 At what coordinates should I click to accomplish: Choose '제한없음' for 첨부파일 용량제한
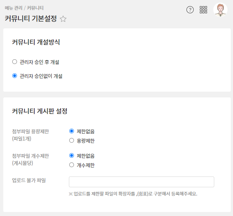(x=71, y=131)
